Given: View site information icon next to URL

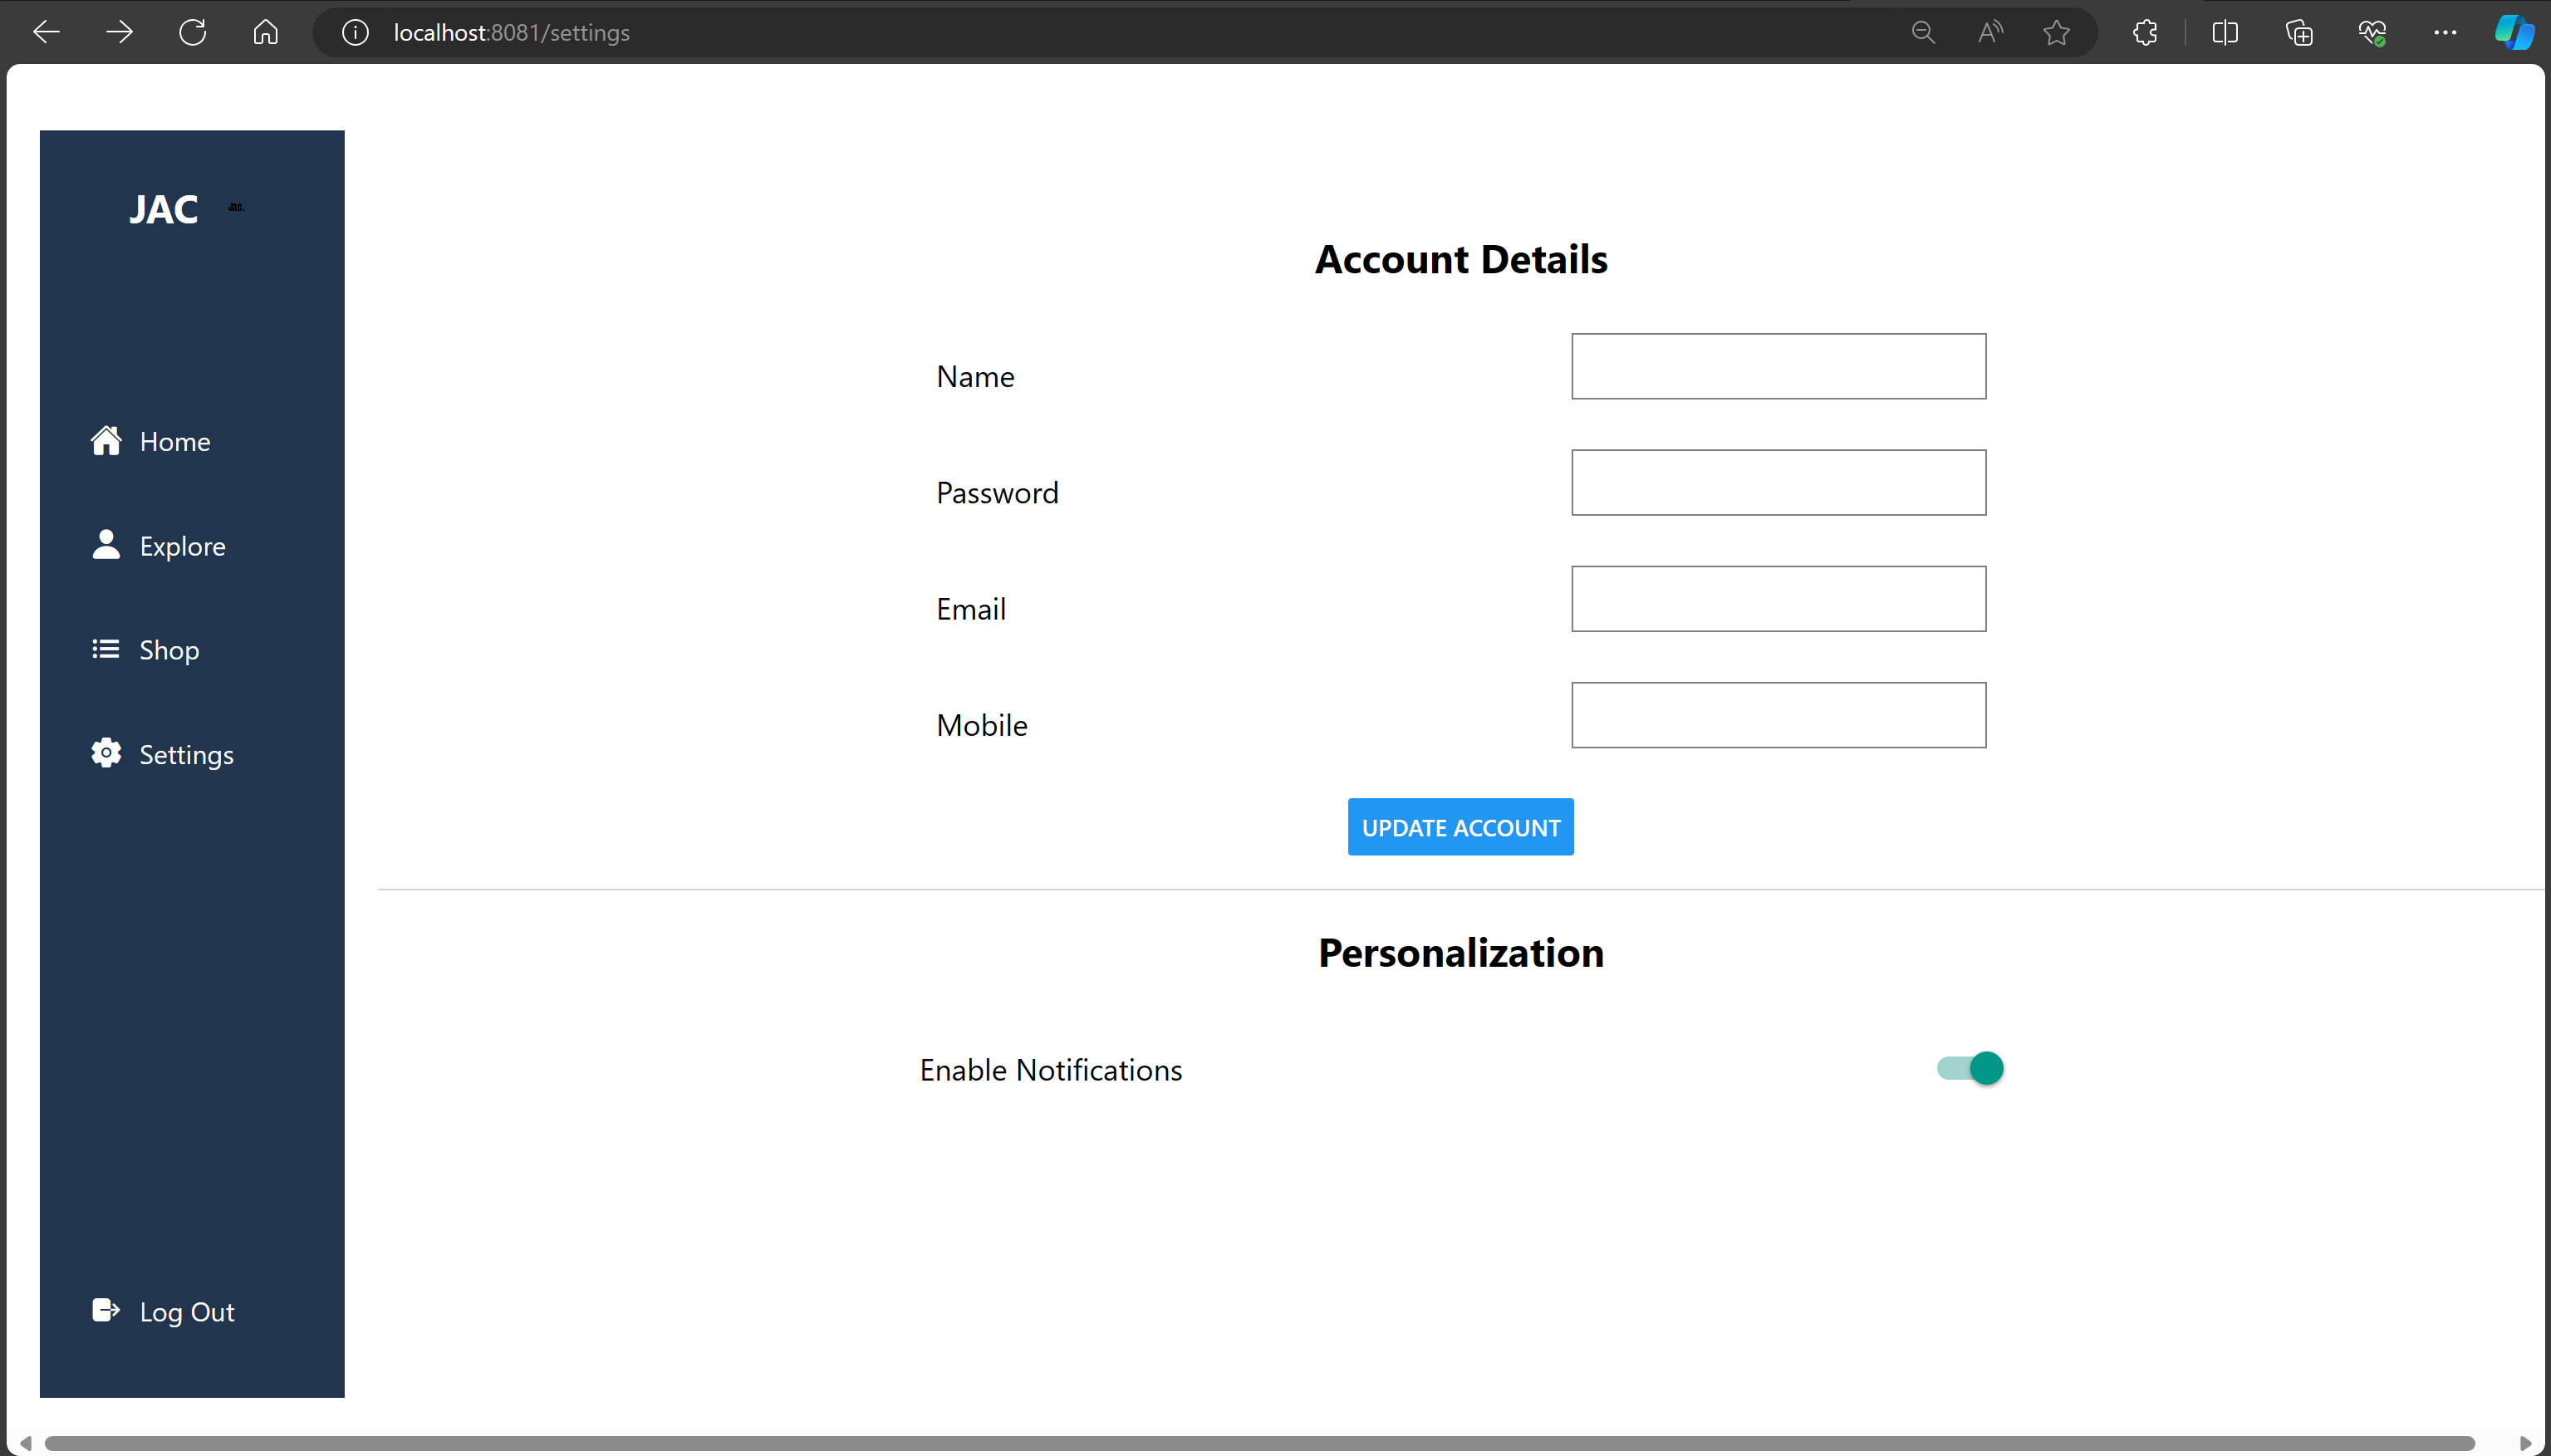Looking at the screenshot, I should [355, 33].
